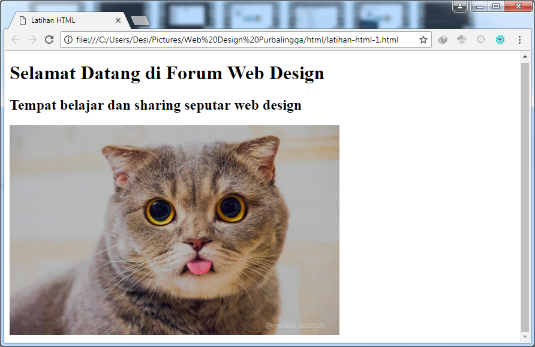Close the Chrome window

coord(518,6)
